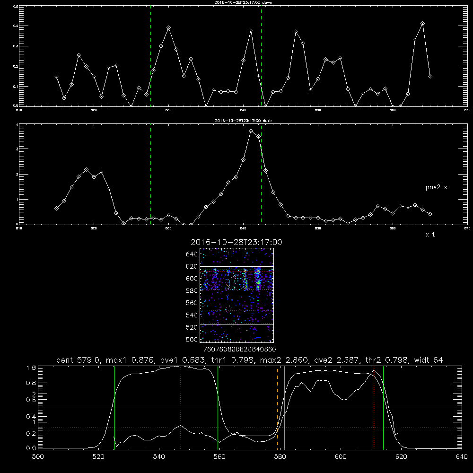
Task: Click the 'max1 0.876' value in stats line
Action: [129, 360]
